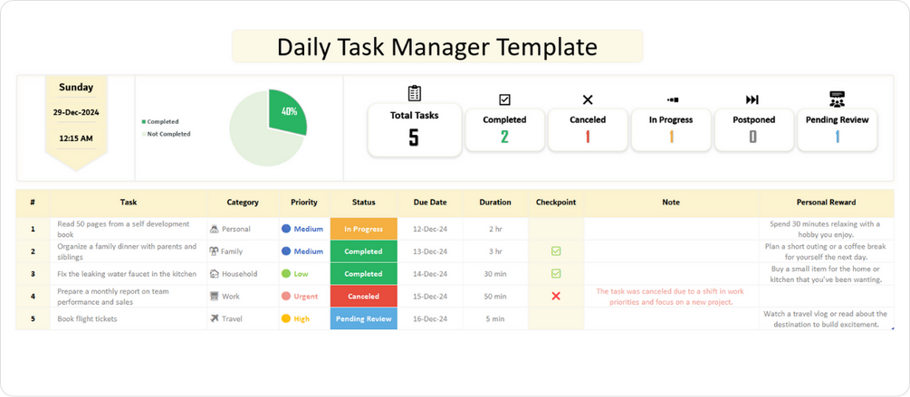Image resolution: width=910 pixels, height=397 pixels.
Task: Click the Duration column header
Action: pos(495,203)
